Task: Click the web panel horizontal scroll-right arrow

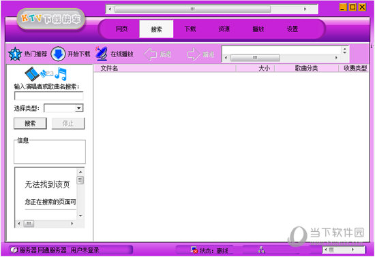Action: pos(72,224)
